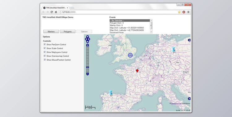Screen dimensions: 232x117
Task: Select Map Click Latitude = 51,8032811408955
Action: click(x=130, y=28)
